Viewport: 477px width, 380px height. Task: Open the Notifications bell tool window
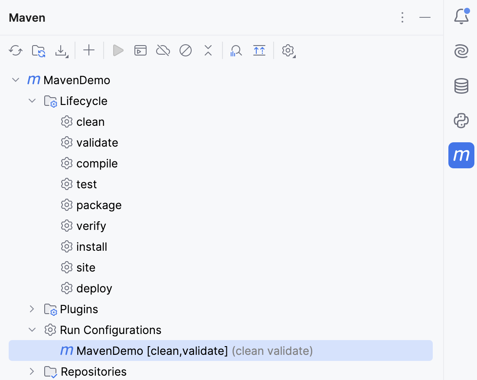click(x=461, y=17)
